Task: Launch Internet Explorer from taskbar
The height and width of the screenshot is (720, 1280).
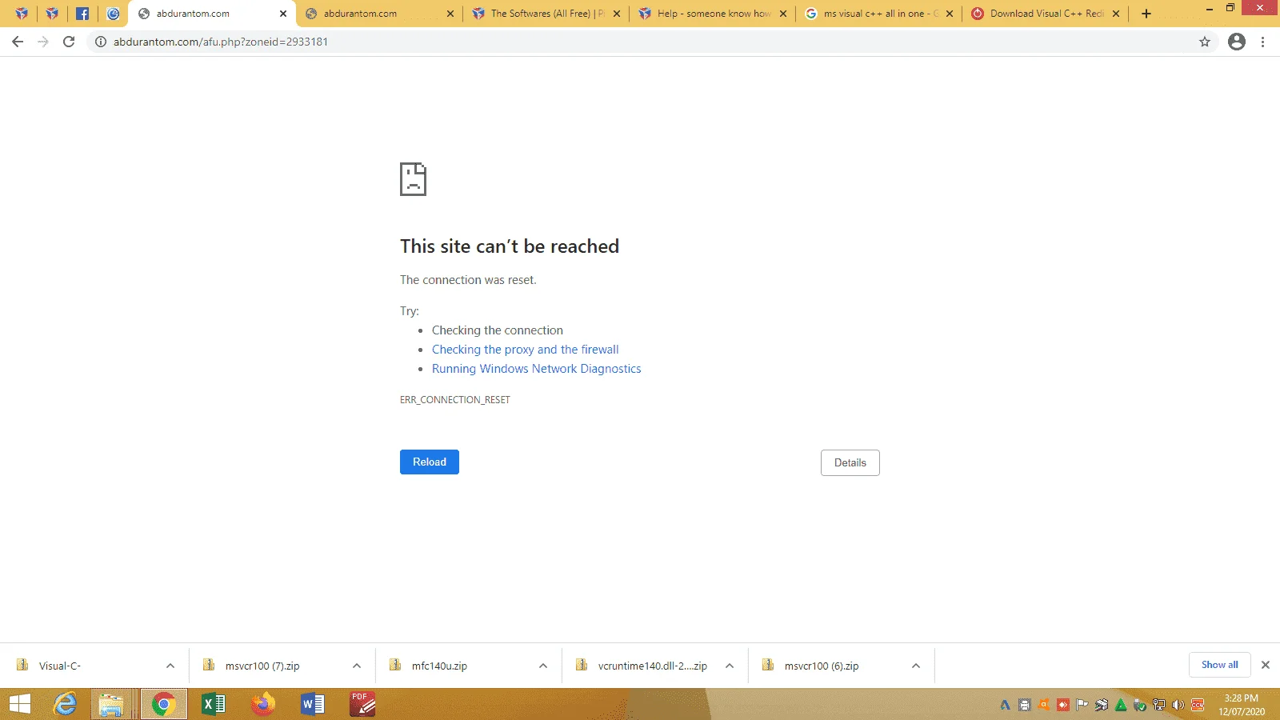Action: [x=65, y=704]
